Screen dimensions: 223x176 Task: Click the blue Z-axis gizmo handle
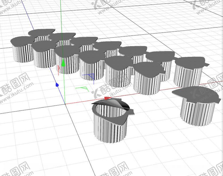(x=57, y=85)
